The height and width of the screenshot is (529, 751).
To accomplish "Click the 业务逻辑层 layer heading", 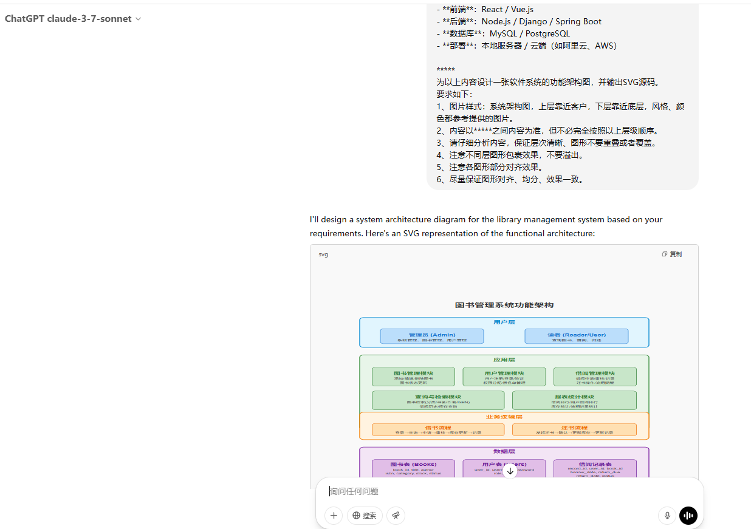I will tap(504, 417).
